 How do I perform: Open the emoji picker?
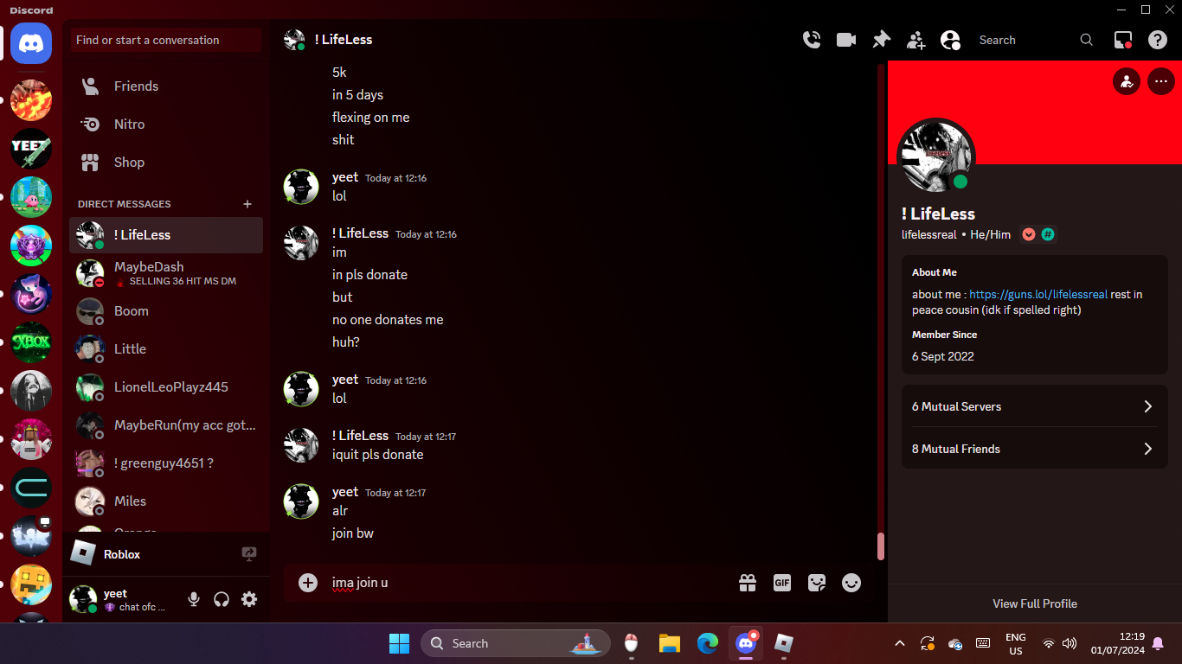[x=851, y=583]
